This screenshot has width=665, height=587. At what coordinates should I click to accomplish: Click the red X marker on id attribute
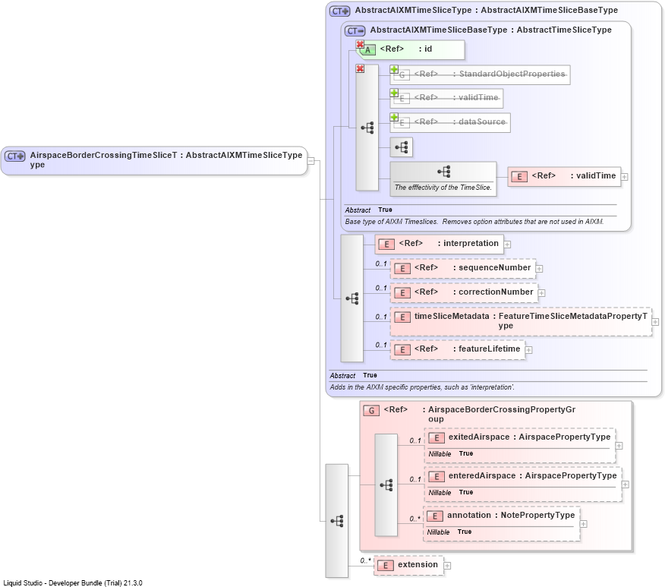tap(360, 44)
